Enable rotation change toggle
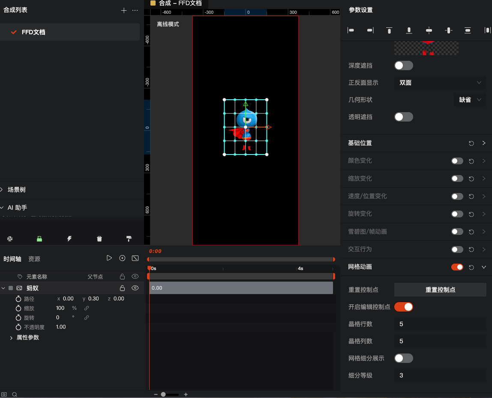Image resolution: width=492 pixels, height=398 pixels. pyautogui.click(x=457, y=214)
